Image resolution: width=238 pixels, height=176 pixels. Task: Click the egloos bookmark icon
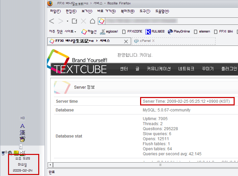click(103, 32)
